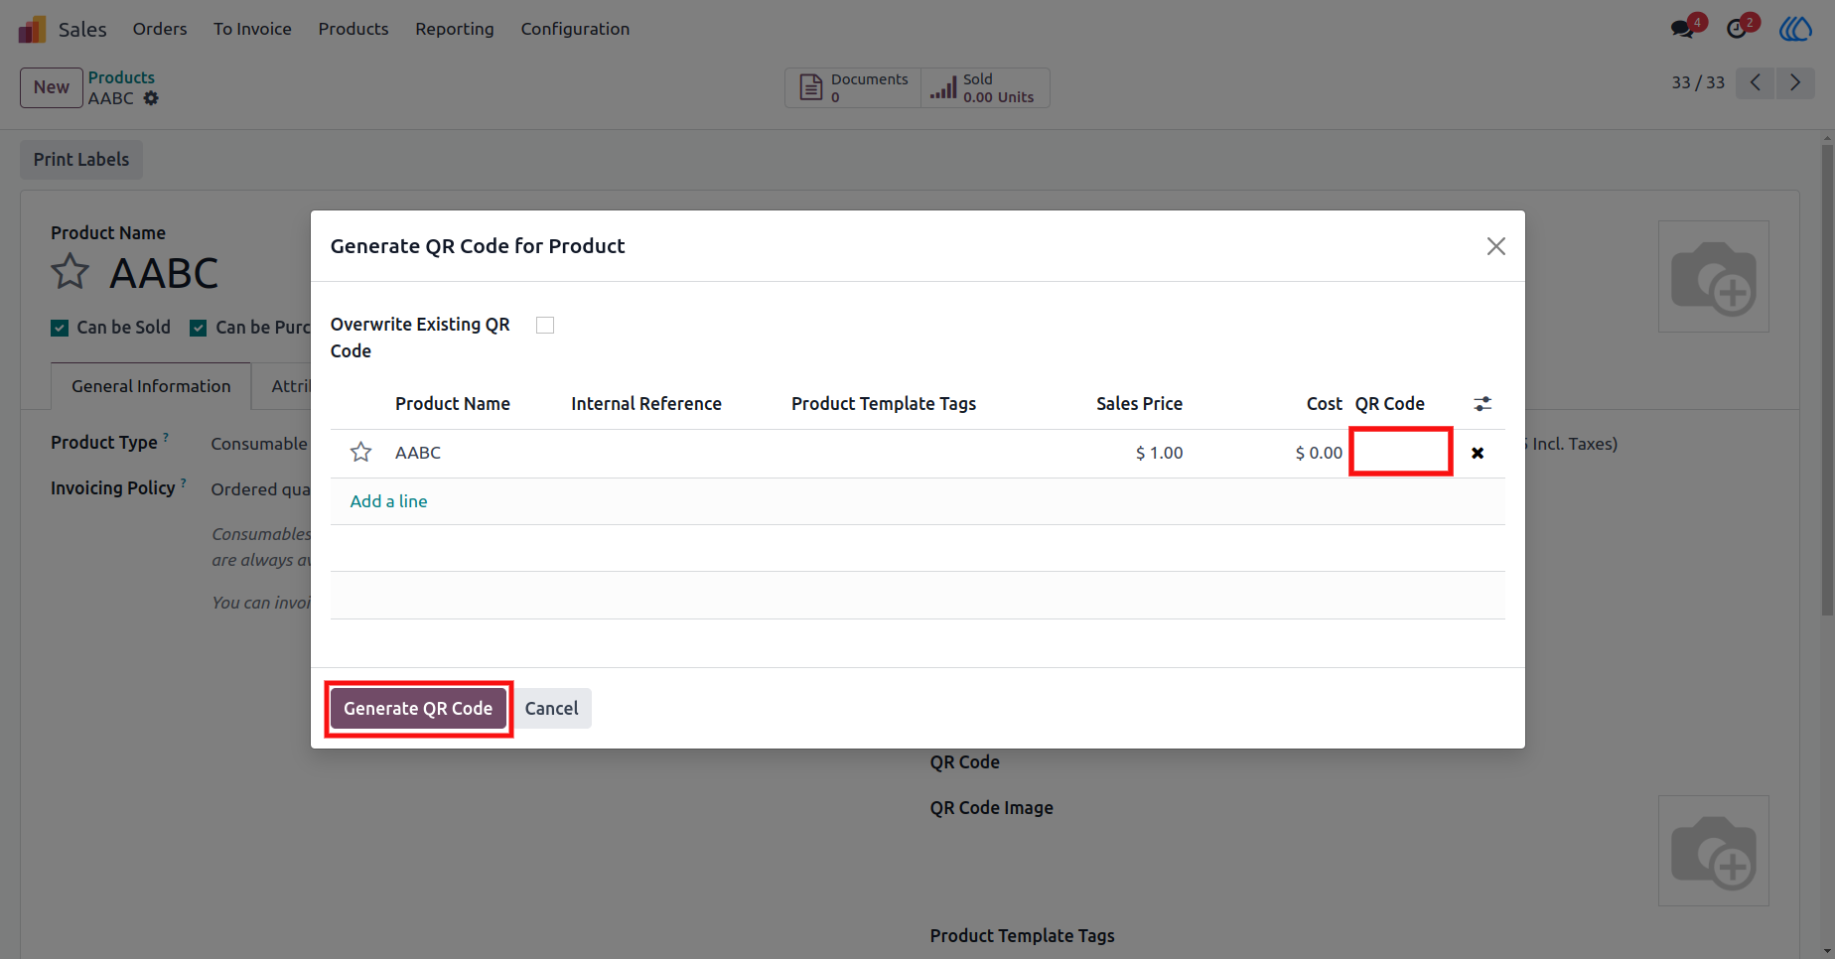Open the Orders menu
1835x959 pixels.
click(x=160, y=29)
